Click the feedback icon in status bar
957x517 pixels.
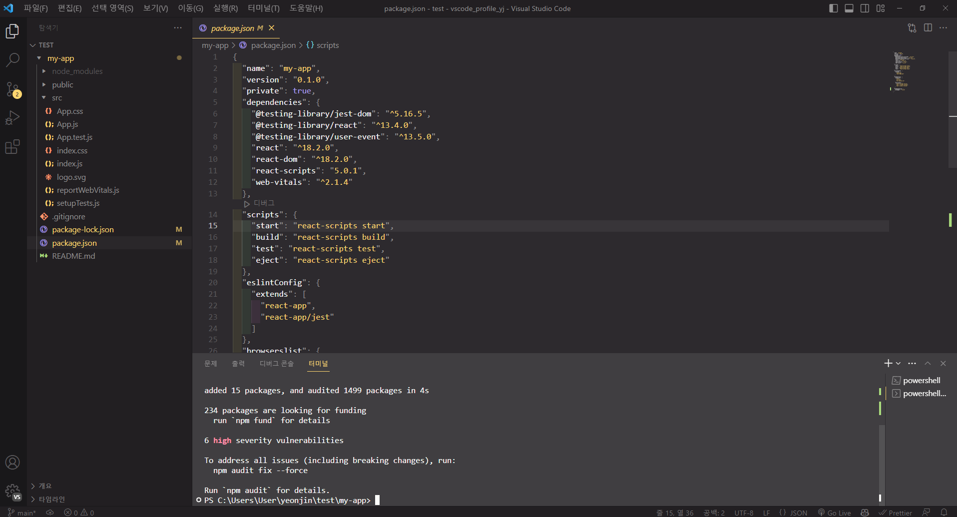[926, 513]
